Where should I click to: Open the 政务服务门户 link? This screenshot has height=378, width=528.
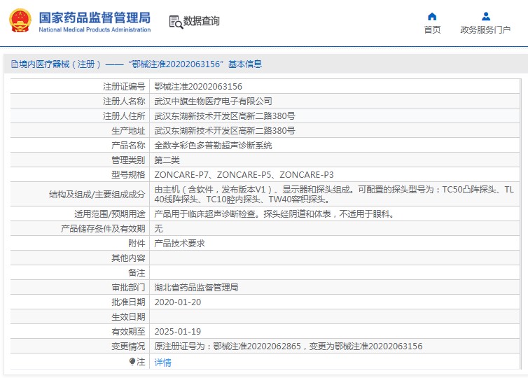tap(485, 29)
